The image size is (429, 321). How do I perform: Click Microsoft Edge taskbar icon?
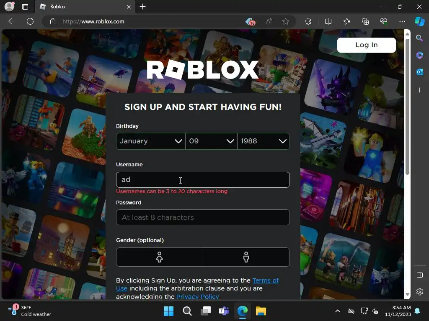point(243,311)
